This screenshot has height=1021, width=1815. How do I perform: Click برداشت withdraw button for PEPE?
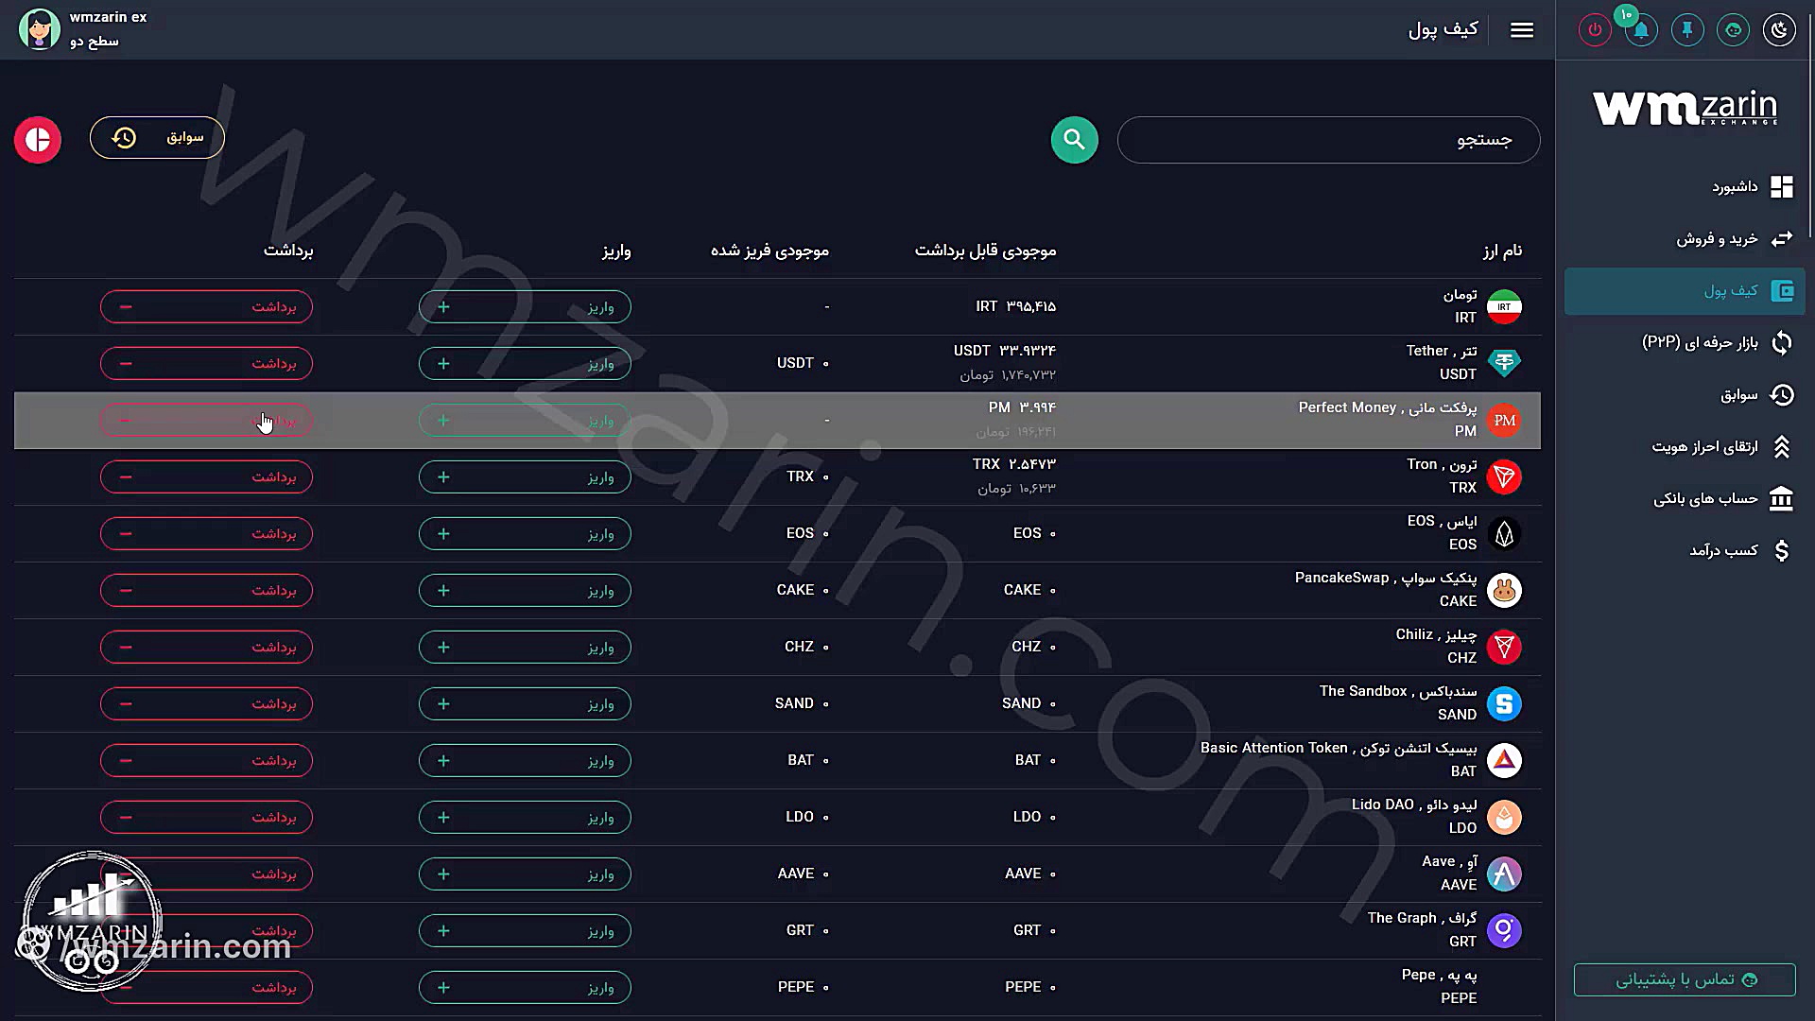coord(206,987)
